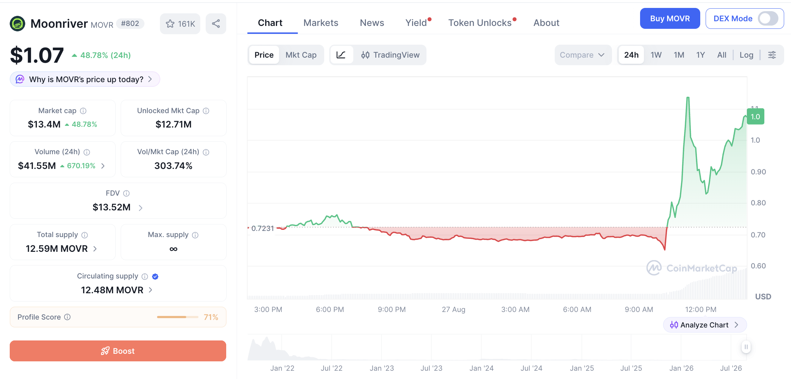
Task: Click the share icon button
Action: [216, 24]
